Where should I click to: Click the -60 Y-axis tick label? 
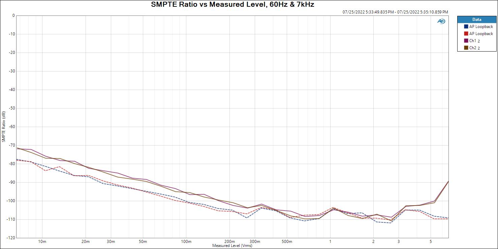[12, 127]
